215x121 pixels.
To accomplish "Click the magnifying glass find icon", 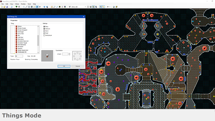I will pos(54,7).
